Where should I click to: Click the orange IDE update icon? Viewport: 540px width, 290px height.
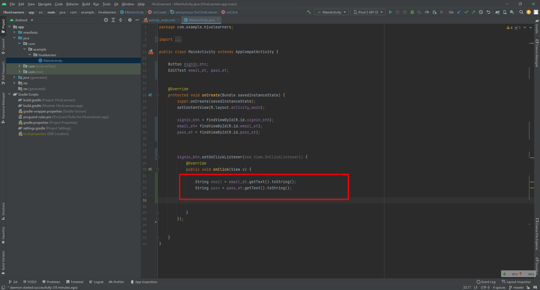click(x=529, y=12)
